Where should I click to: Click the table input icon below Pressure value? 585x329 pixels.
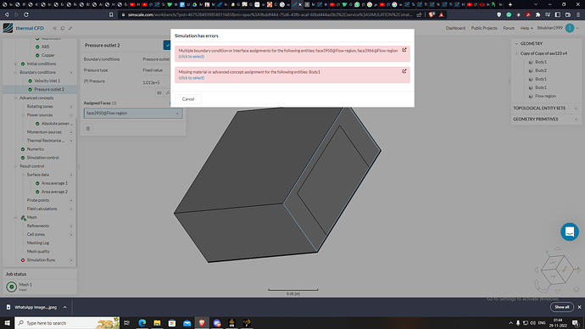click(159, 93)
